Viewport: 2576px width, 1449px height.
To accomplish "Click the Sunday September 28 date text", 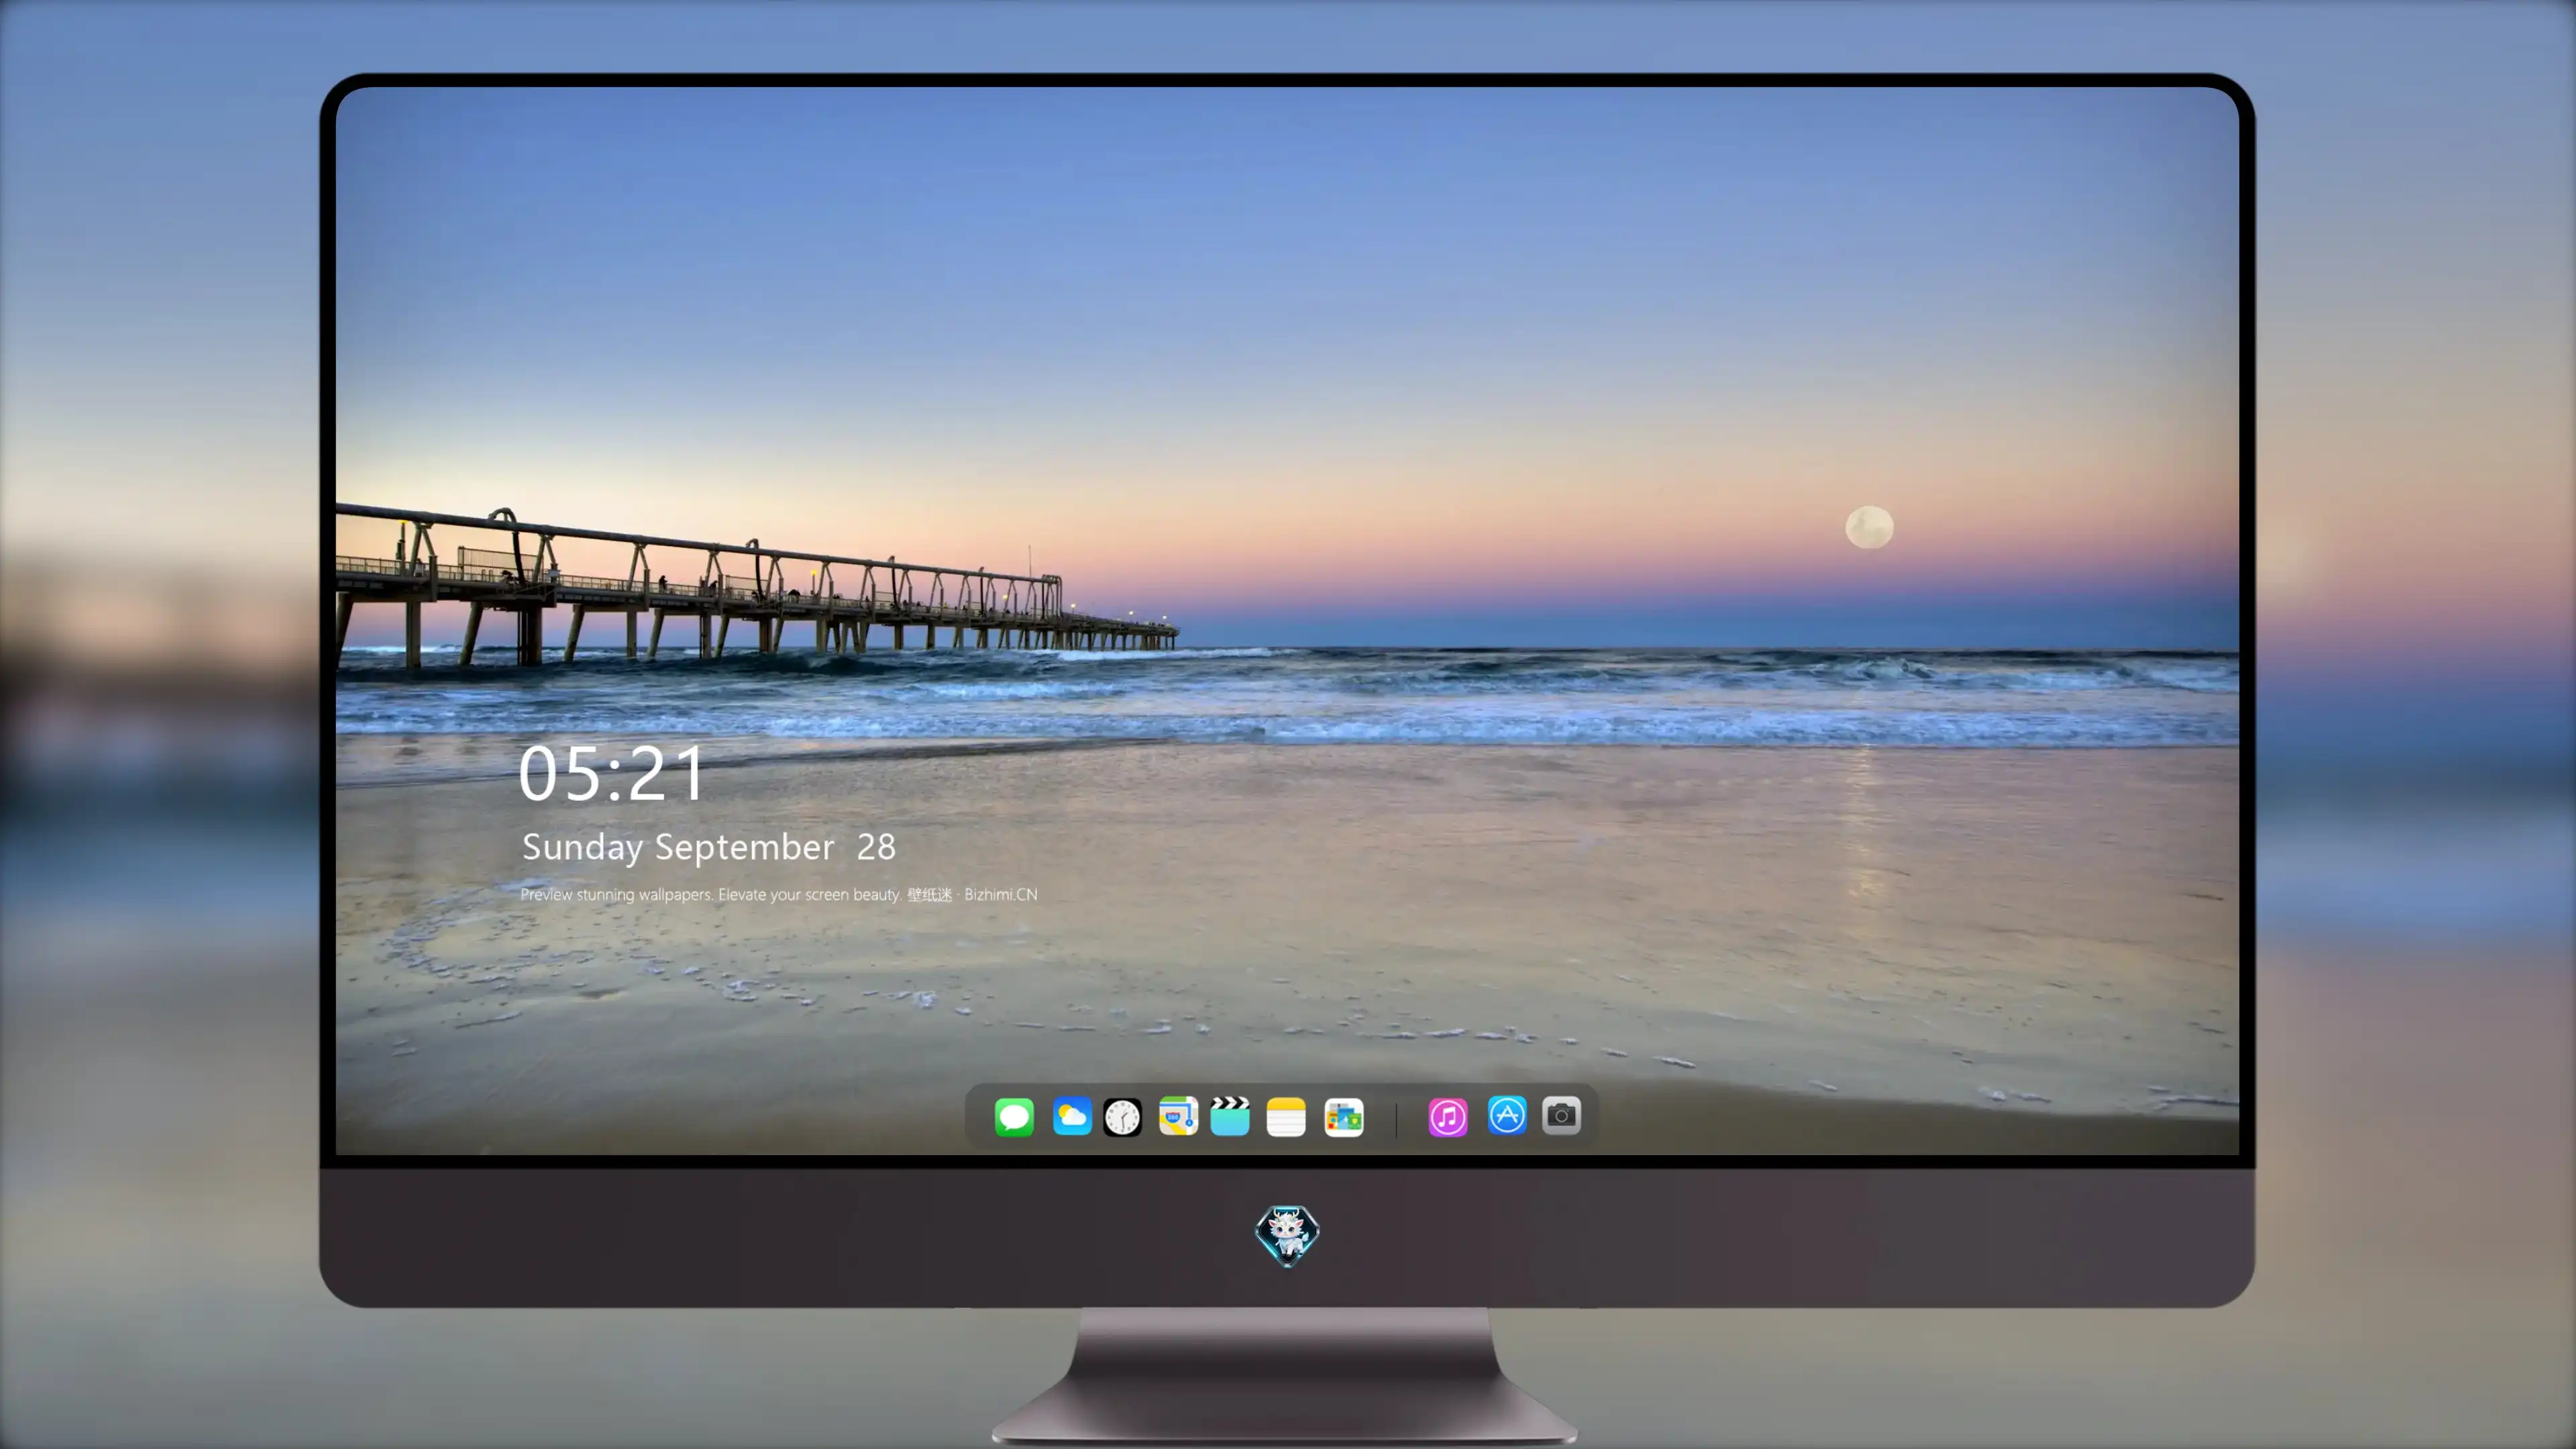I will (708, 847).
